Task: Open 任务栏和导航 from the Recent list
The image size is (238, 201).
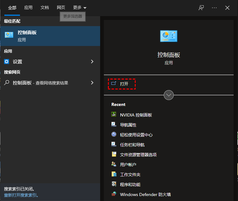Action: pos(132,144)
